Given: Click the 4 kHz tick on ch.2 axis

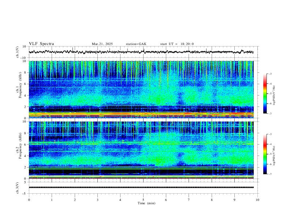Looking at the screenshot, I should 25,156.
